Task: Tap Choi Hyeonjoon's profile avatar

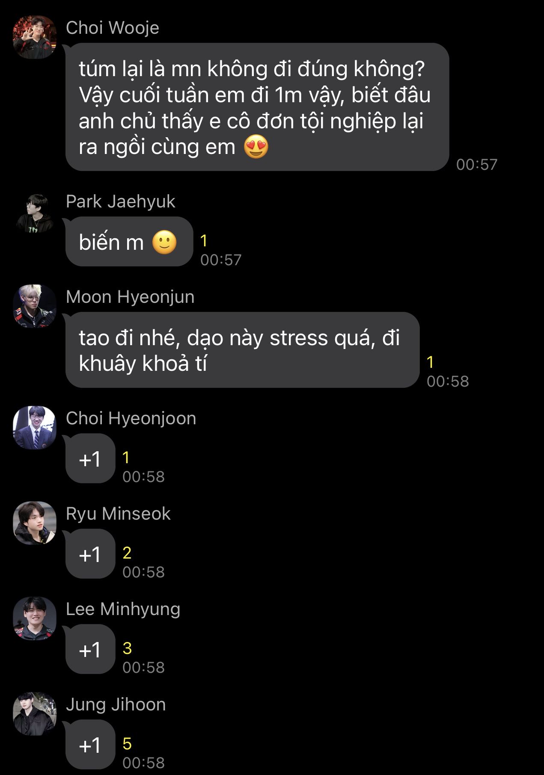Action: point(35,428)
